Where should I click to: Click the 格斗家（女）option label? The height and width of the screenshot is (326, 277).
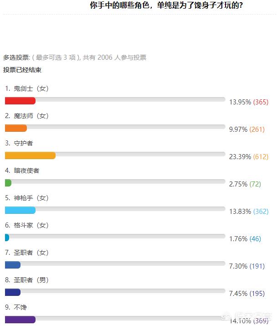pyautogui.click(x=31, y=225)
